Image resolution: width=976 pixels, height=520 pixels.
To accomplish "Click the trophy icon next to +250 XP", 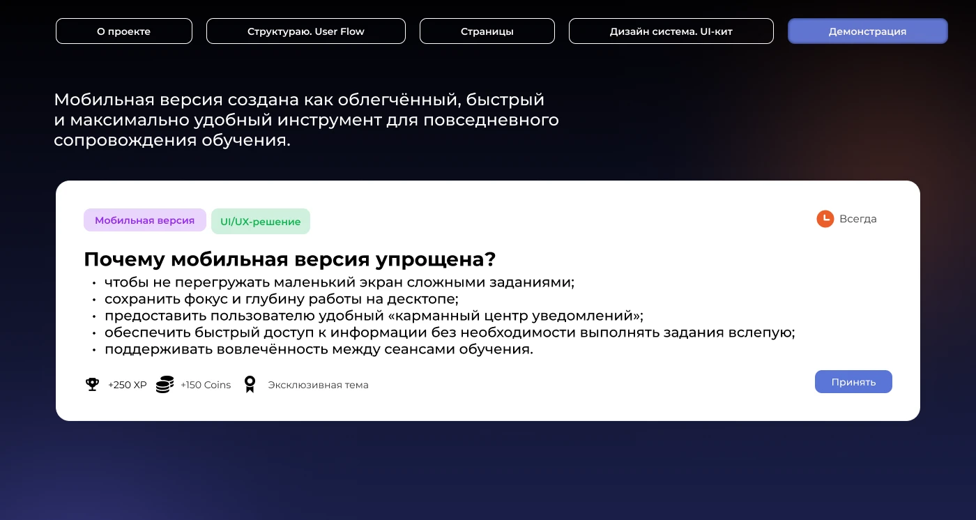I will (x=92, y=384).
